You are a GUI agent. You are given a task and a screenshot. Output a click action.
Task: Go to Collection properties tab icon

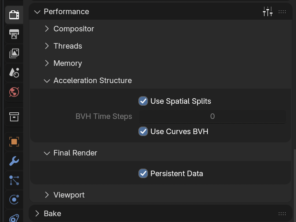(14, 117)
